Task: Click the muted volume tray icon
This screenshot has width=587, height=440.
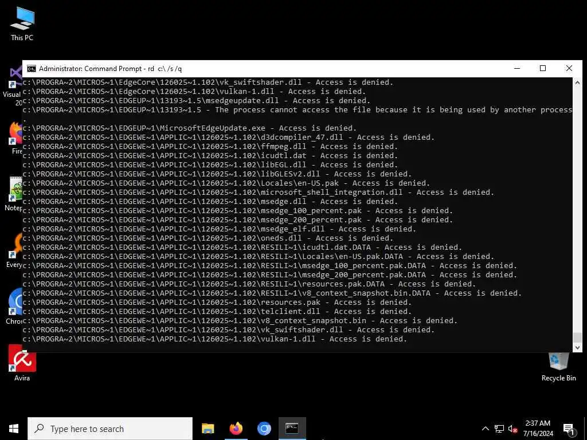Action: click(x=512, y=429)
